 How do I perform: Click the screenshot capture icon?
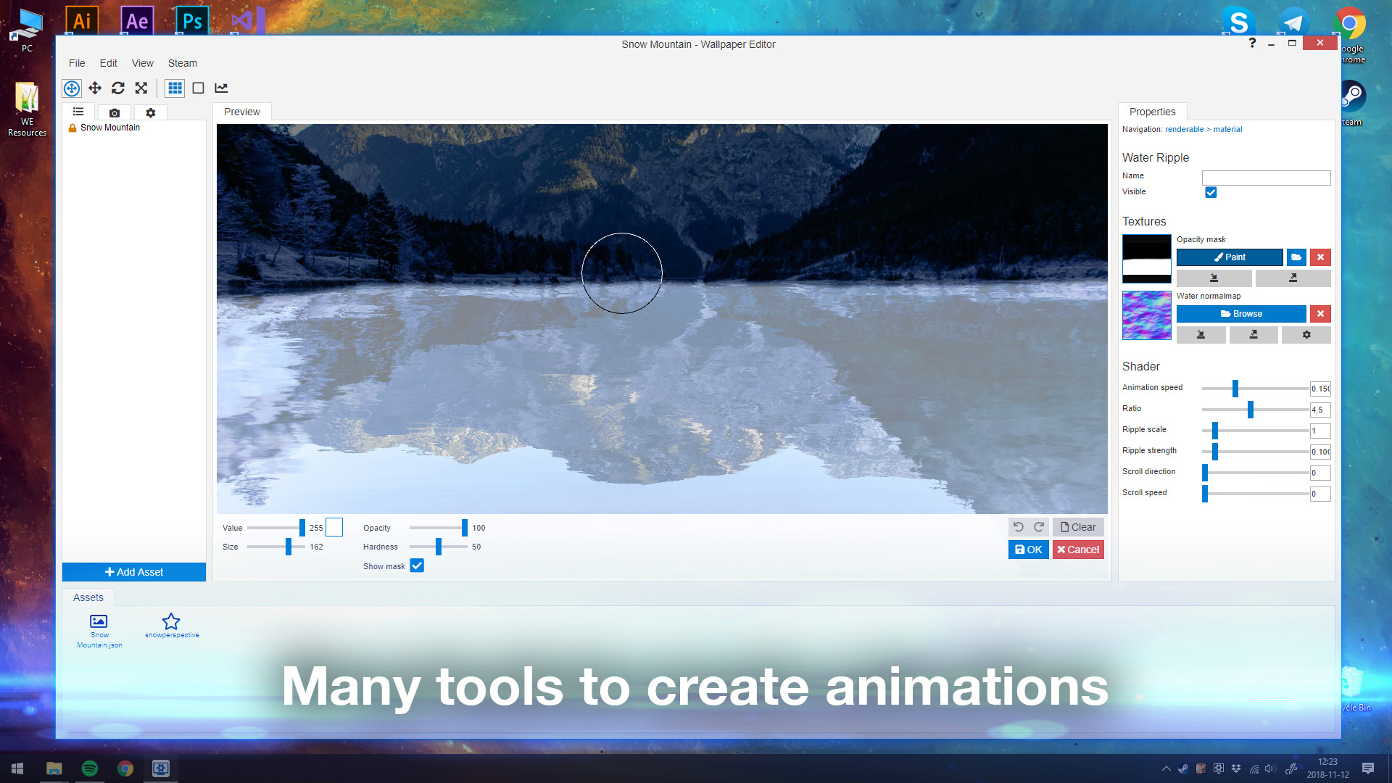(114, 112)
